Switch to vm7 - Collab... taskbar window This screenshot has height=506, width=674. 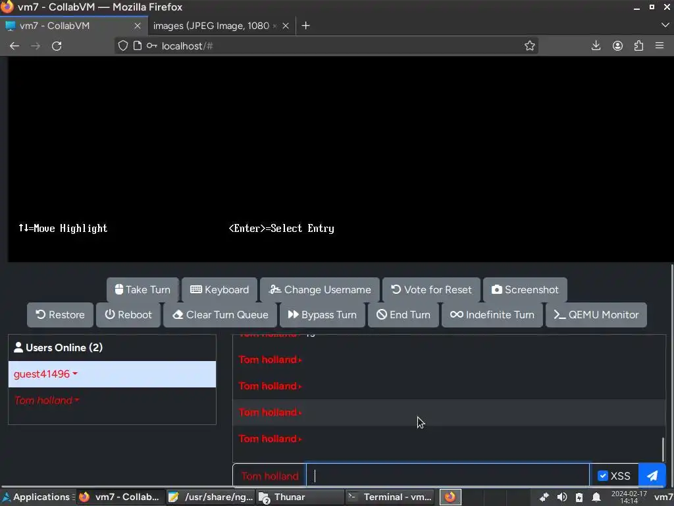(120, 497)
